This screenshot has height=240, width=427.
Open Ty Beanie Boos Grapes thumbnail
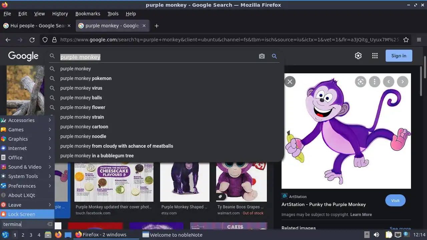[242, 182]
